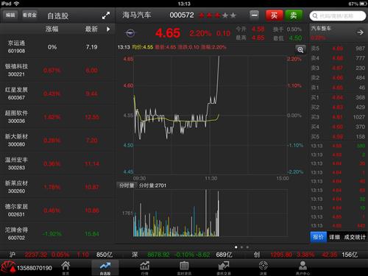This screenshot has width=368, height=276.
Task: Tap the red 买 buy button
Action: 275,15
